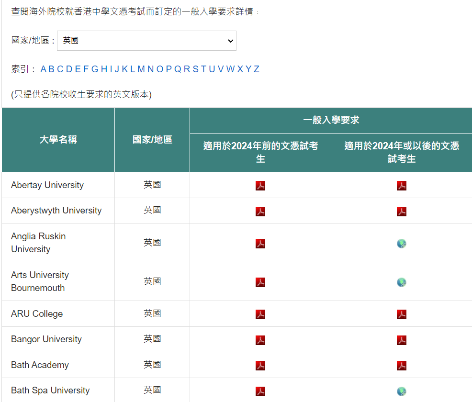Open ARU College pre-2024 PDF
The width and height of the screenshot is (472, 402).
pos(260,314)
